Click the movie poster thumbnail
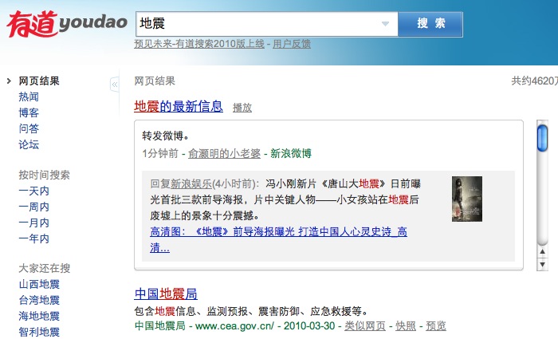 point(467,199)
